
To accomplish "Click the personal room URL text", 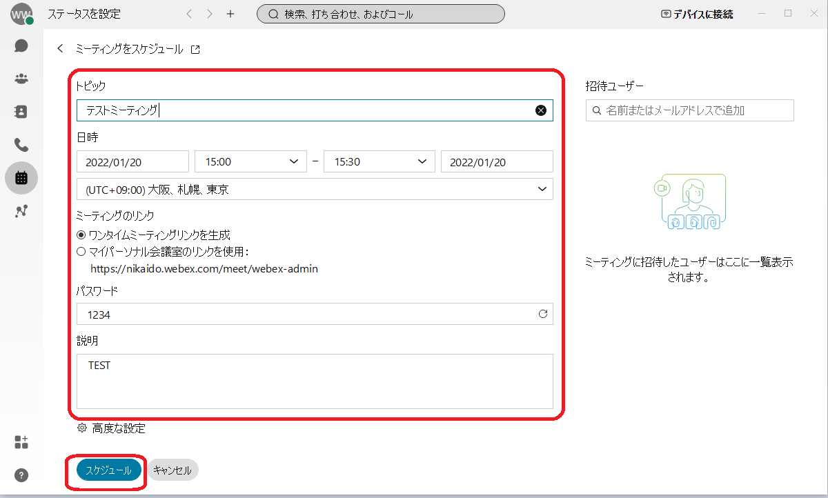I will [205, 269].
